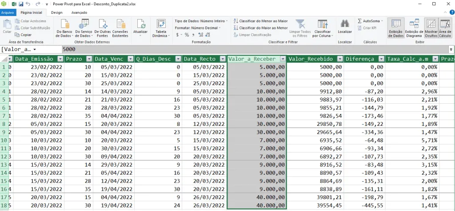
Task: Select cell with value 39801,21
Action: (x=315, y=197)
